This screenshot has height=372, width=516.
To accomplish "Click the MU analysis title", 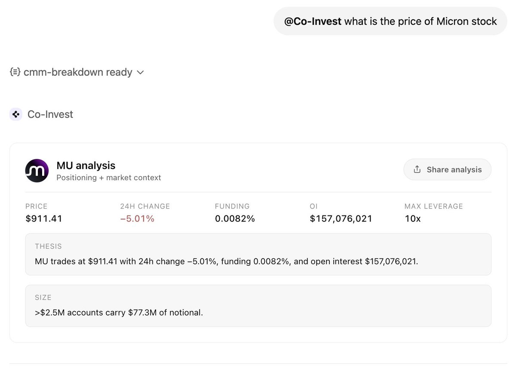I will 86,165.
